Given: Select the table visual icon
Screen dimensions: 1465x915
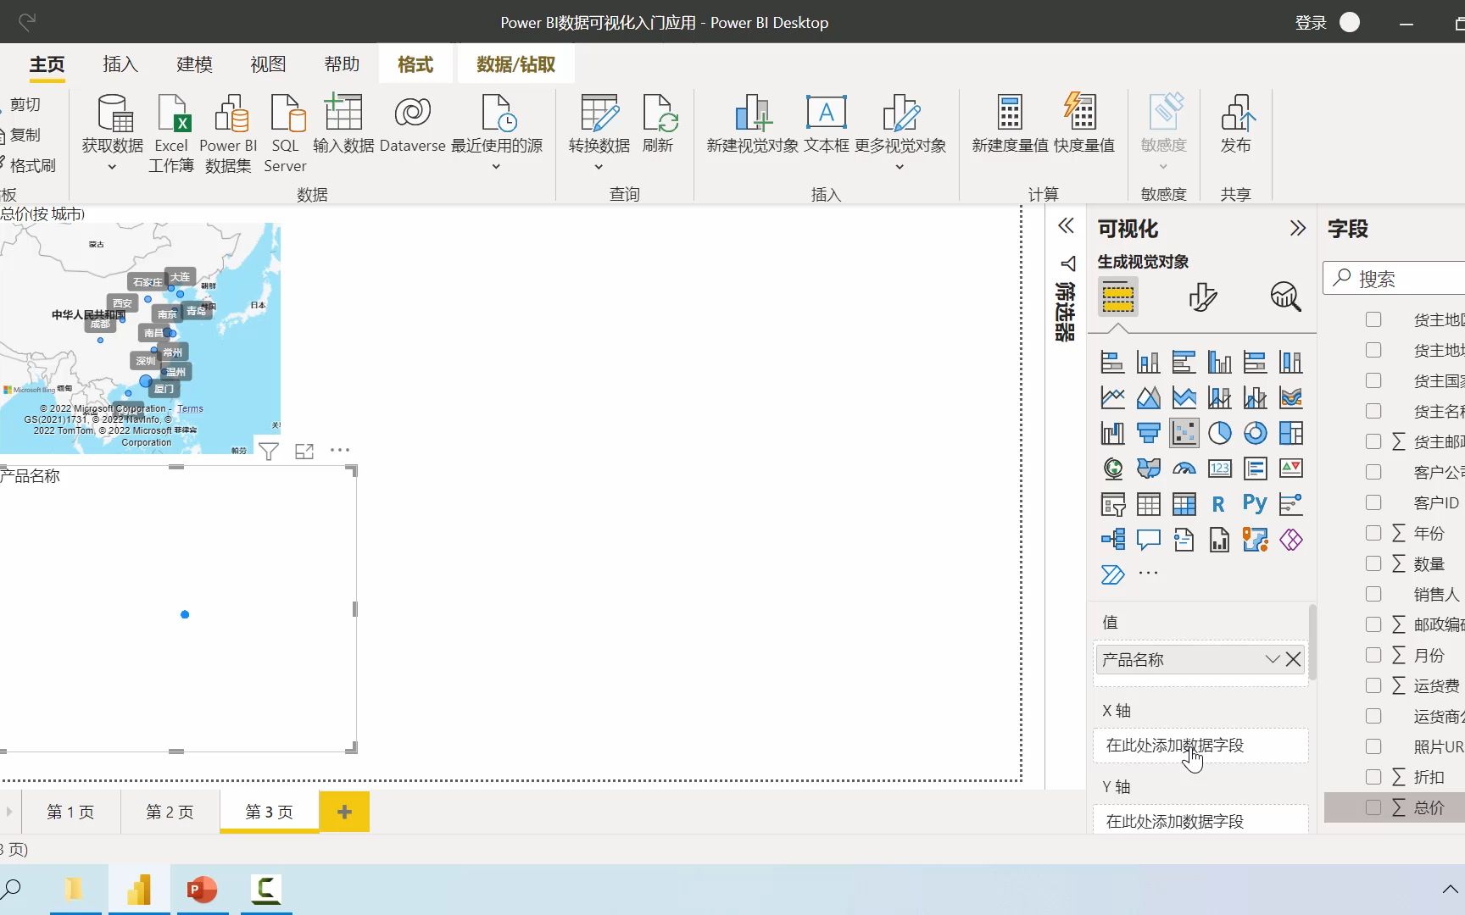Looking at the screenshot, I should tap(1148, 504).
